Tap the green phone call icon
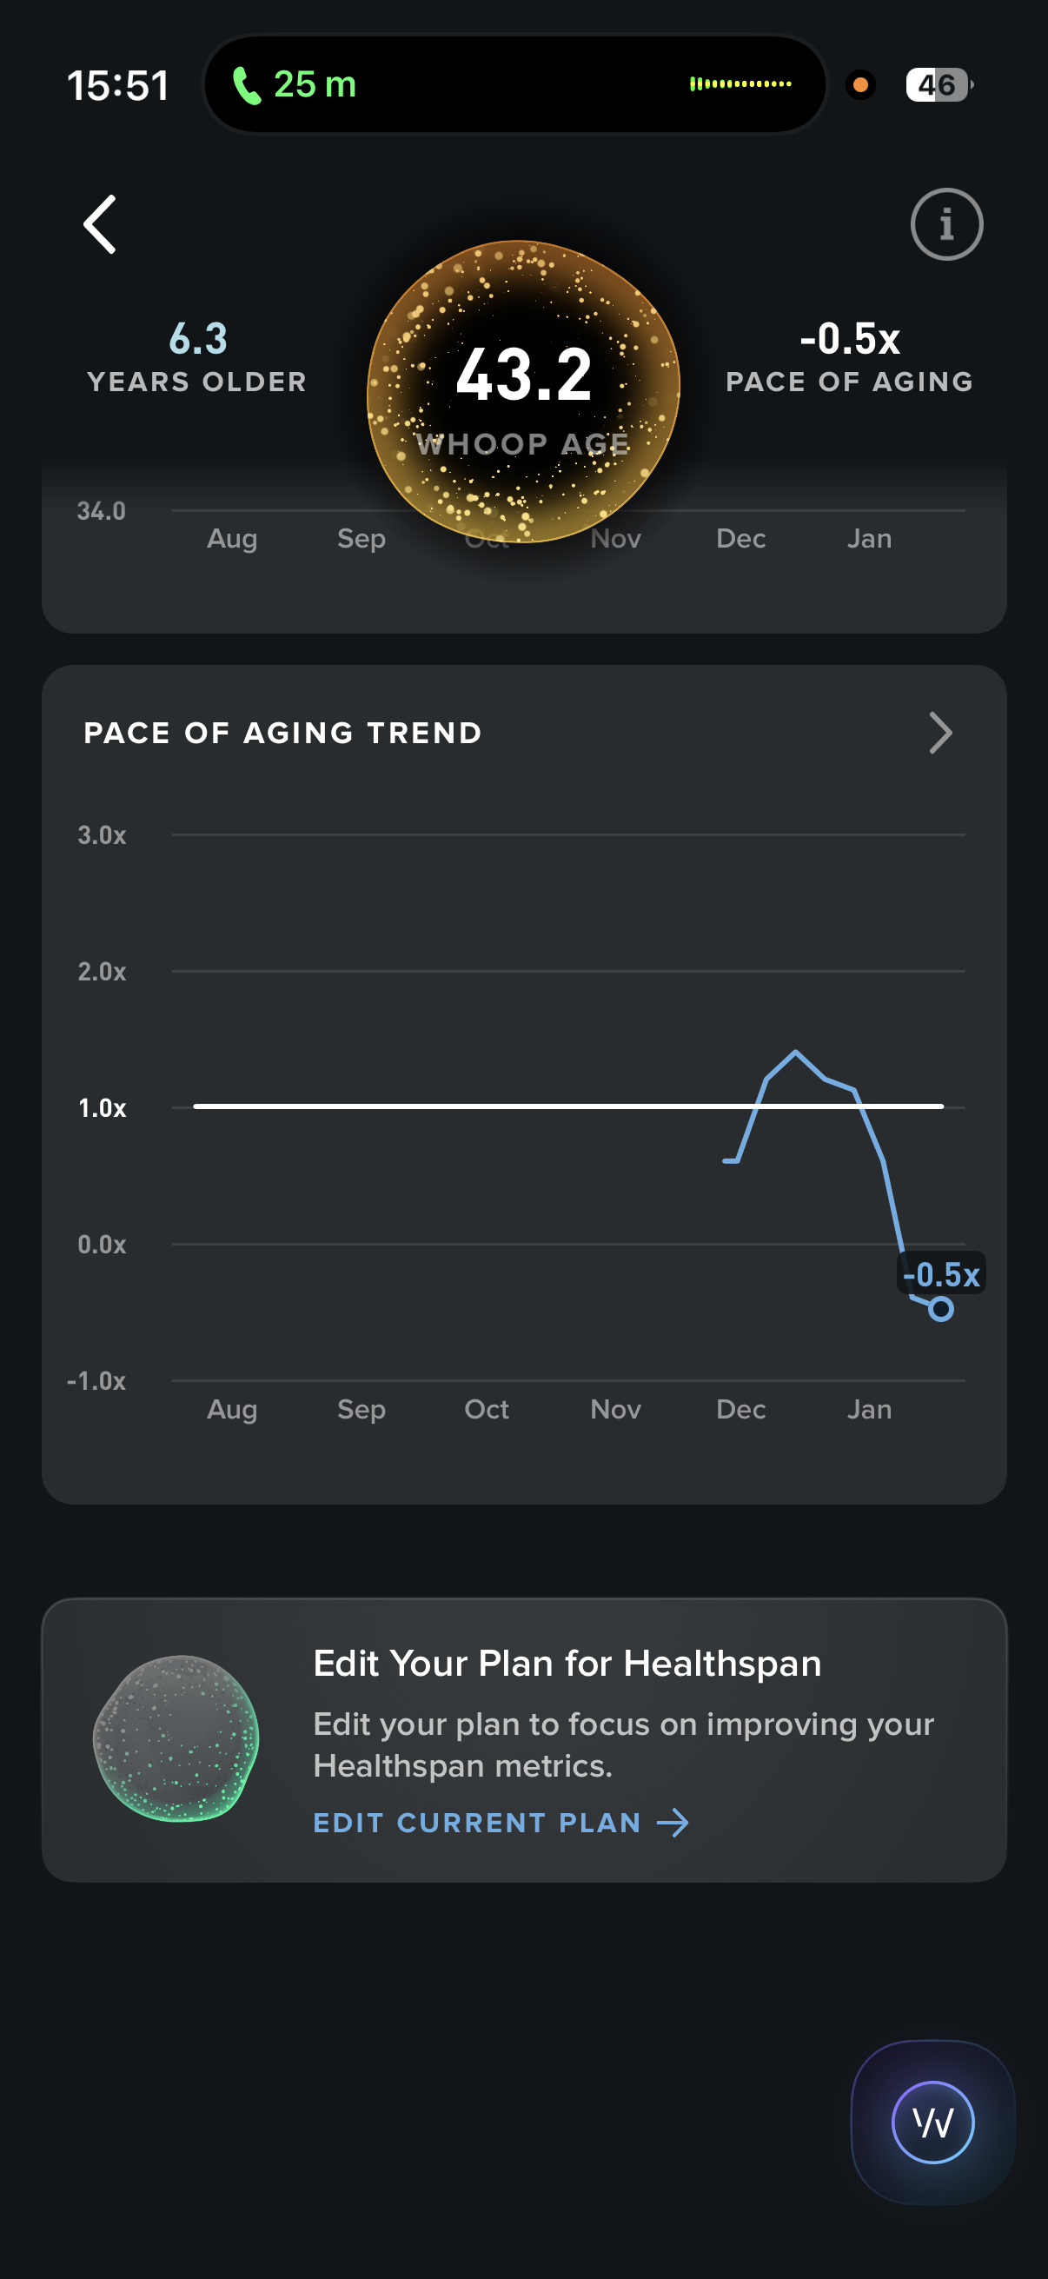Image resolution: width=1048 pixels, height=2279 pixels. (247, 86)
